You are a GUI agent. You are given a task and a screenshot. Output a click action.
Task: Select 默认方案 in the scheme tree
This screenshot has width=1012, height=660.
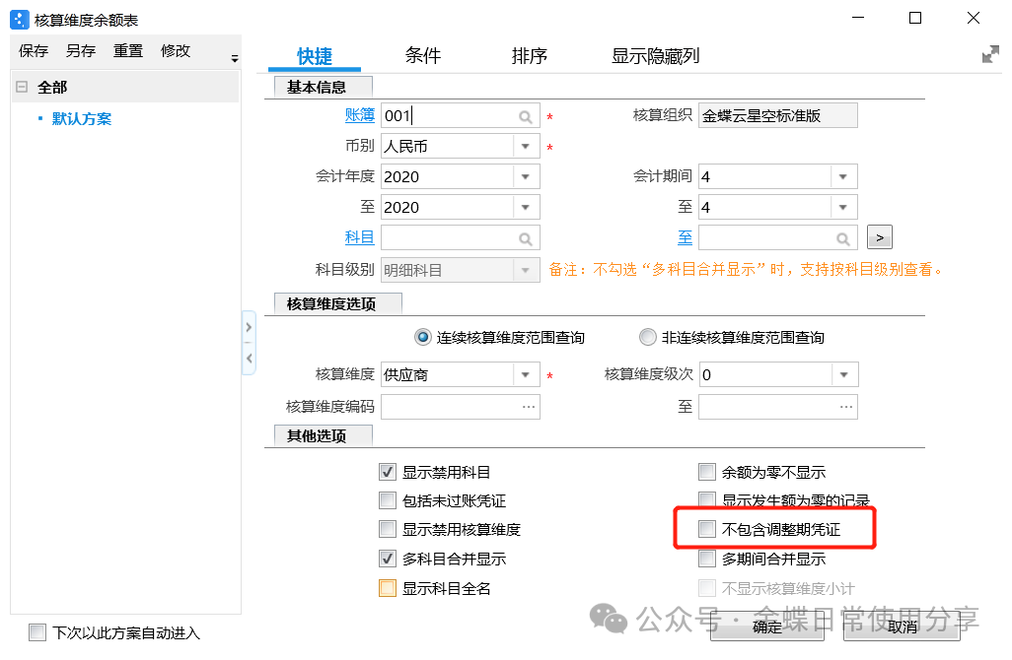pos(81,119)
